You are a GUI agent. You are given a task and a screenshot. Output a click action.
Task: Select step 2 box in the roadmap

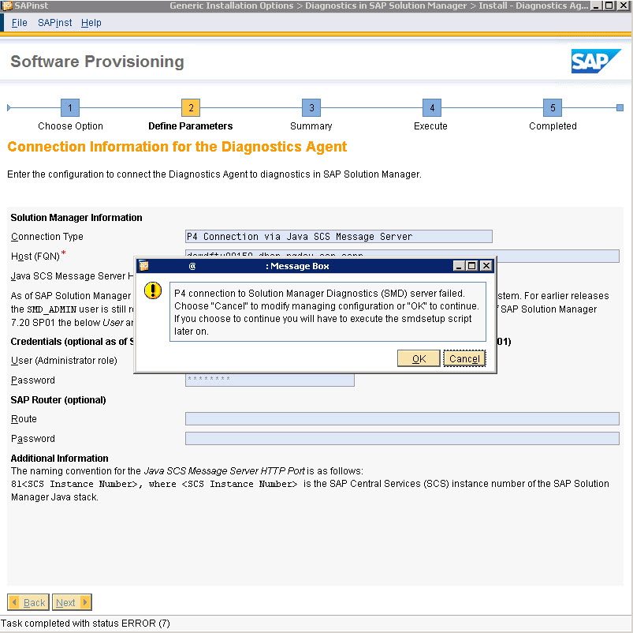coord(191,108)
